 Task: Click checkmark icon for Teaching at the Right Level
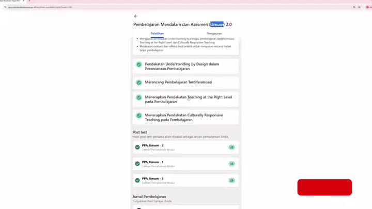139,98
